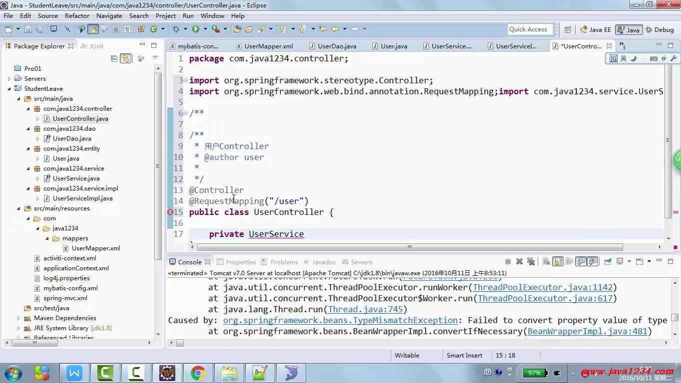Screen dimensions: 681x383
Task: Fold the import block at line 3
Action: 185,80
